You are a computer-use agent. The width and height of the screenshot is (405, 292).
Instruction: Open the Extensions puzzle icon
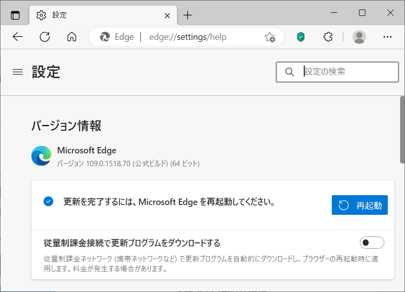point(328,37)
